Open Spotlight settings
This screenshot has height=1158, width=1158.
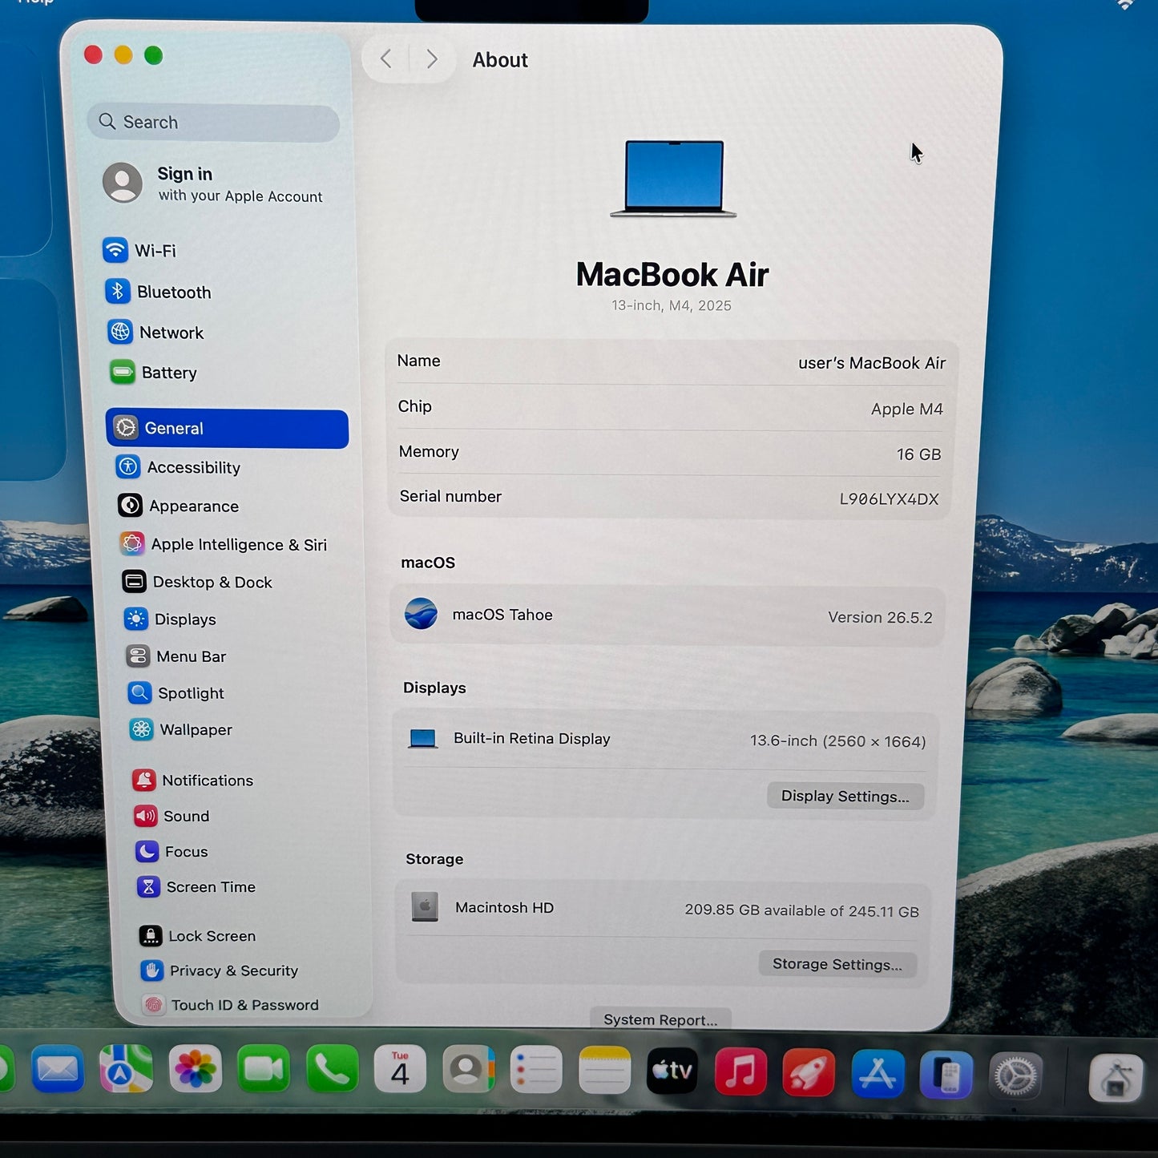point(176,693)
